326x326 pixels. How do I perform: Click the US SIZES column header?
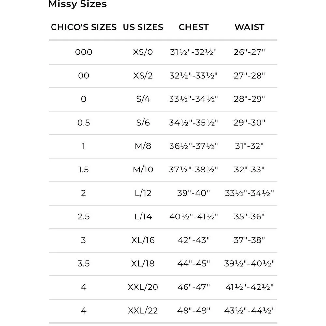click(x=143, y=27)
